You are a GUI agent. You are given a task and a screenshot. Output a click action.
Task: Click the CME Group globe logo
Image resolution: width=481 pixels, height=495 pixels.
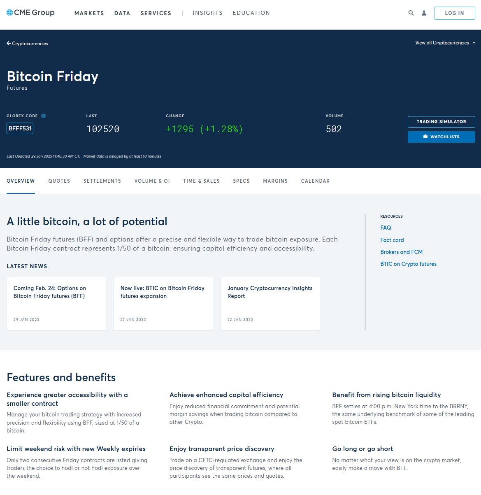tap(10, 13)
